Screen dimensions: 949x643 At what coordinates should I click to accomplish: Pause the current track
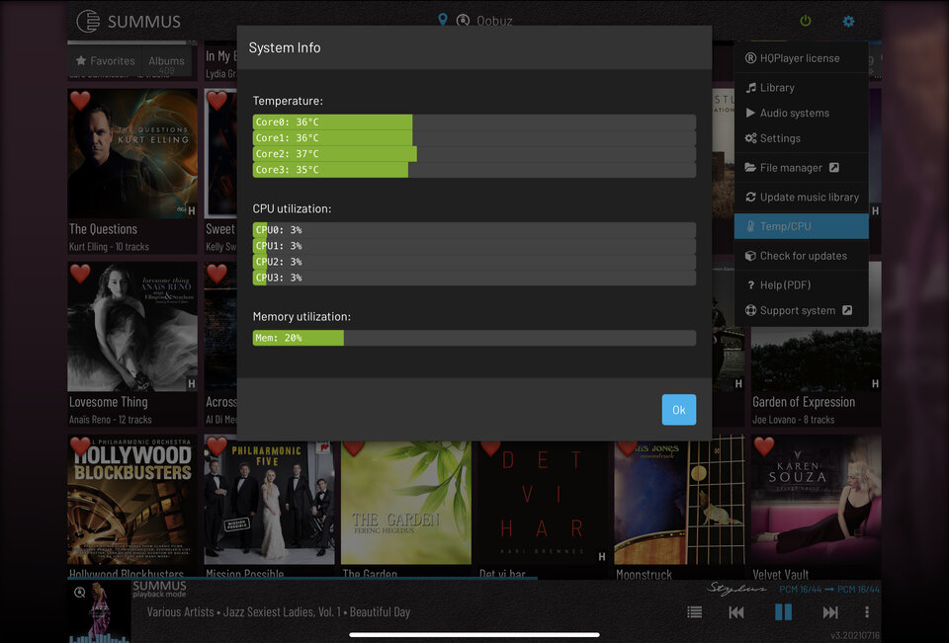pos(783,612)
